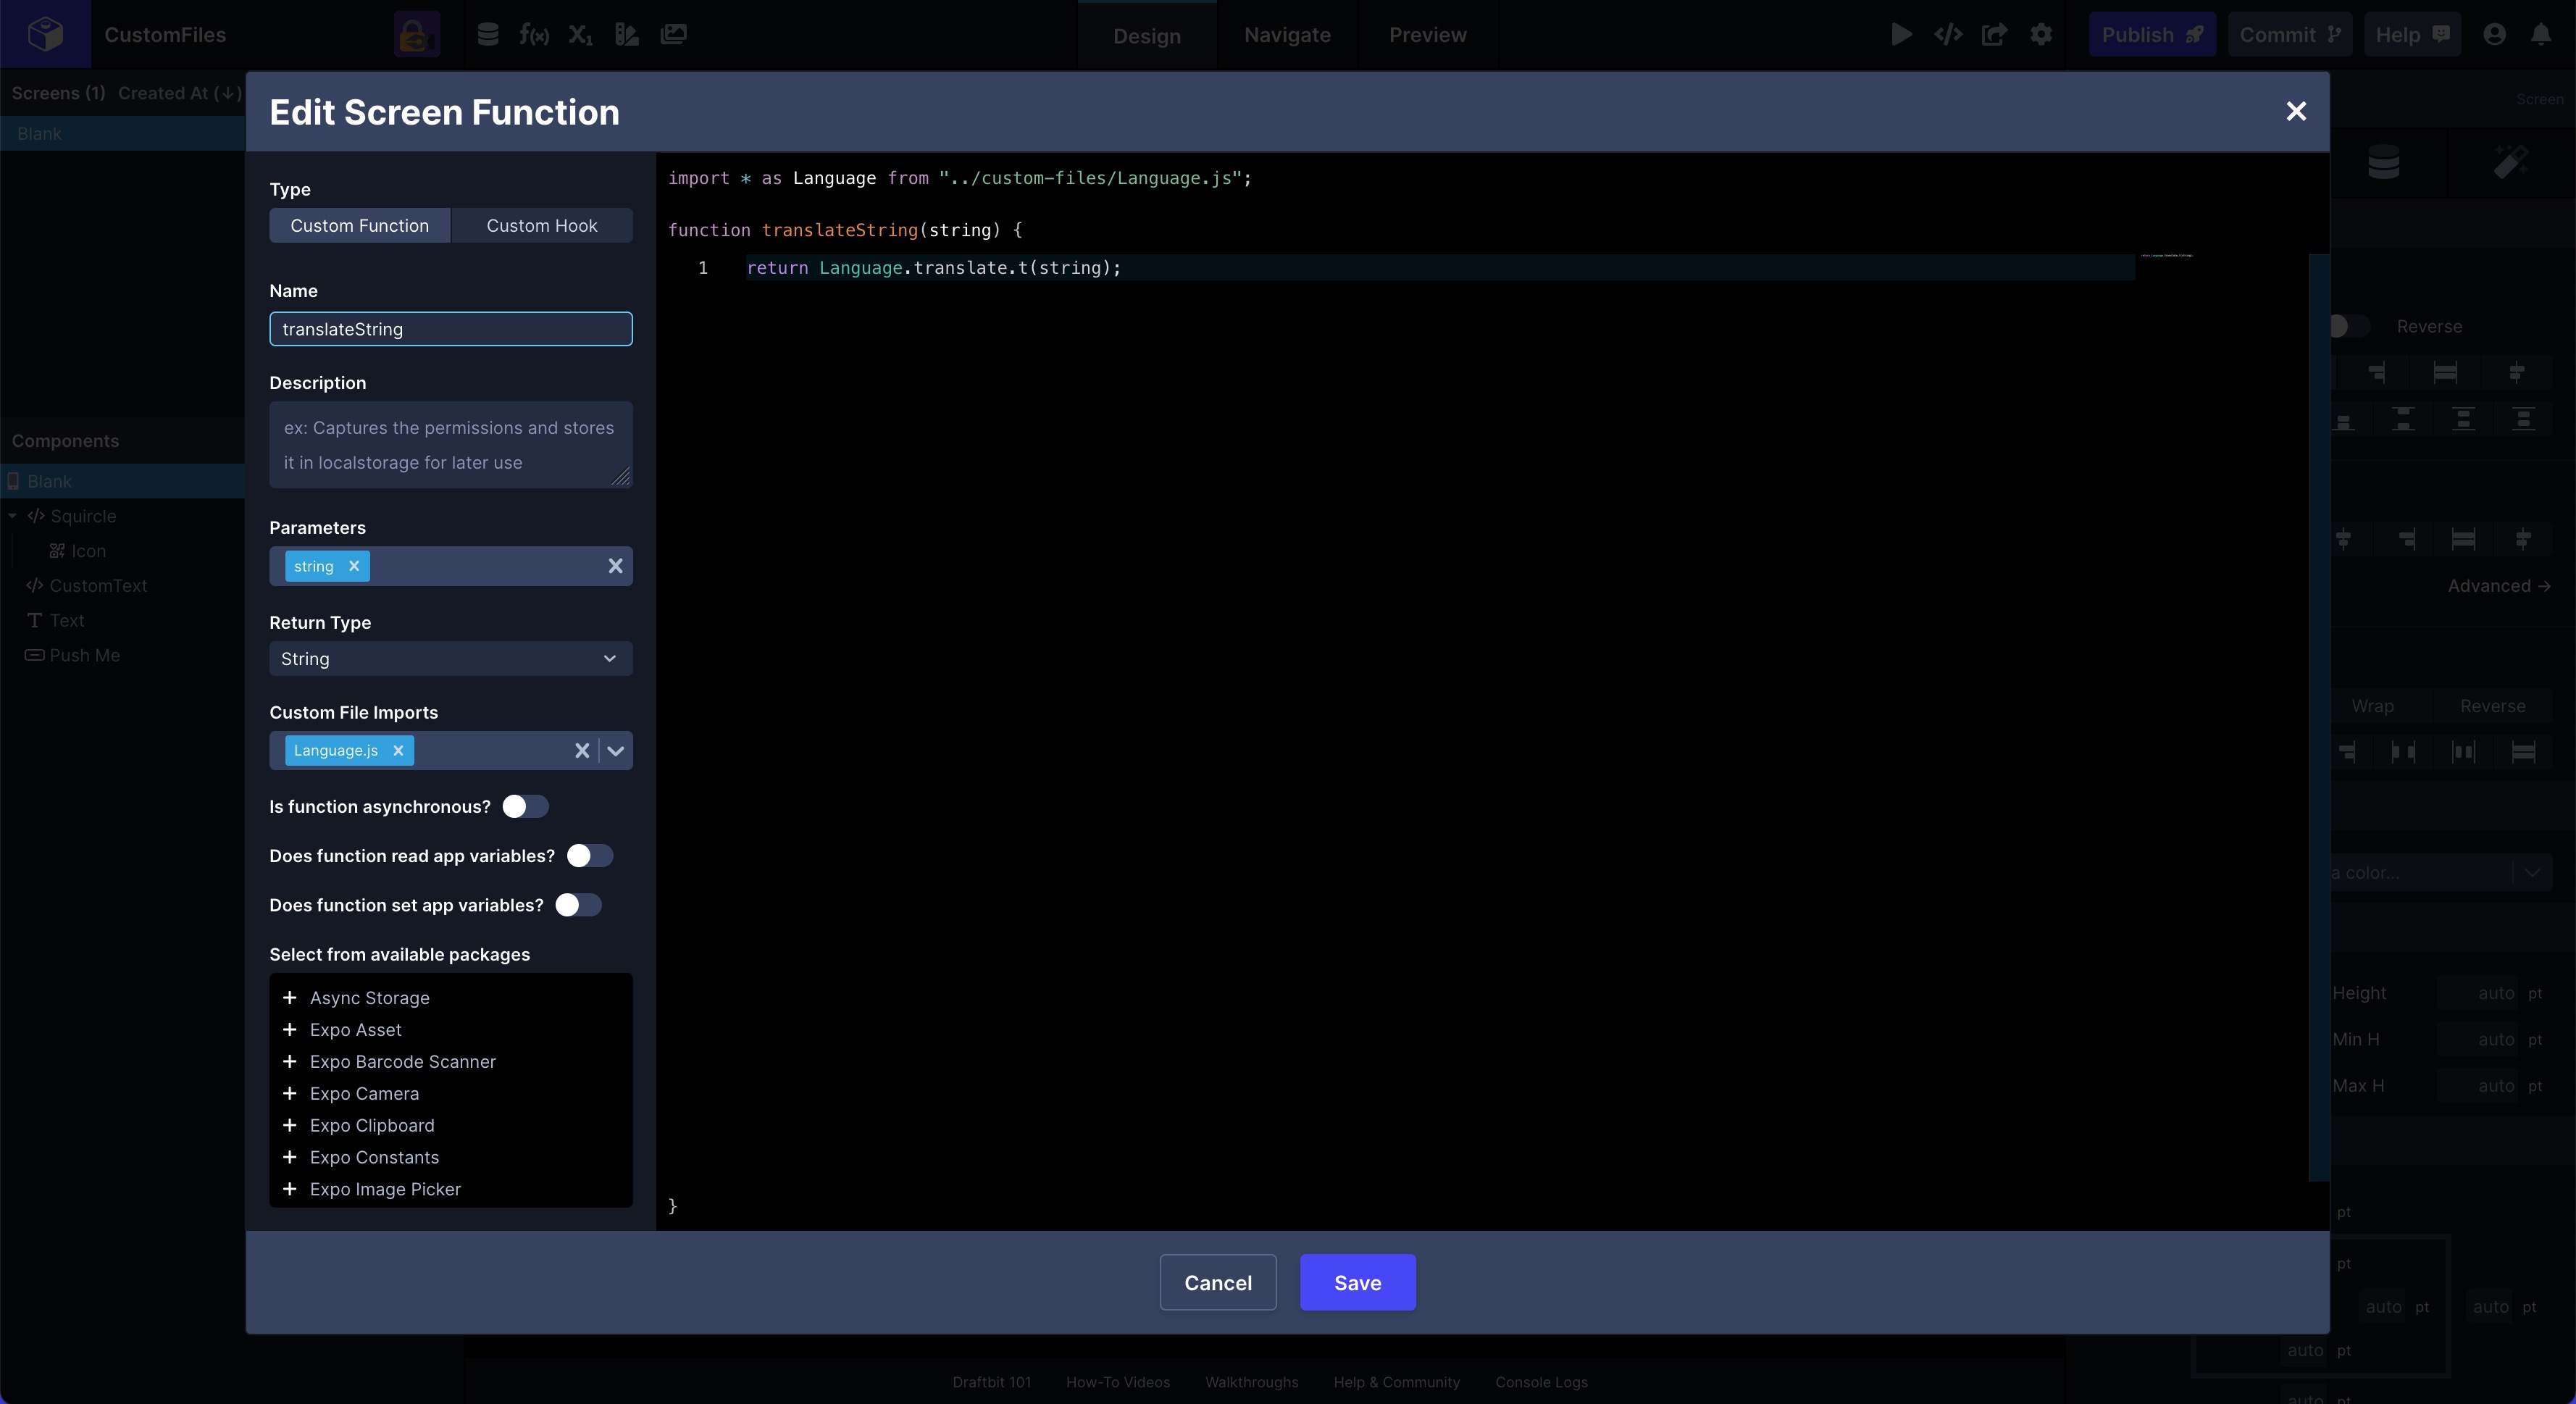Close the Edit Screen Function dialog

click(x=2296, y=111)
